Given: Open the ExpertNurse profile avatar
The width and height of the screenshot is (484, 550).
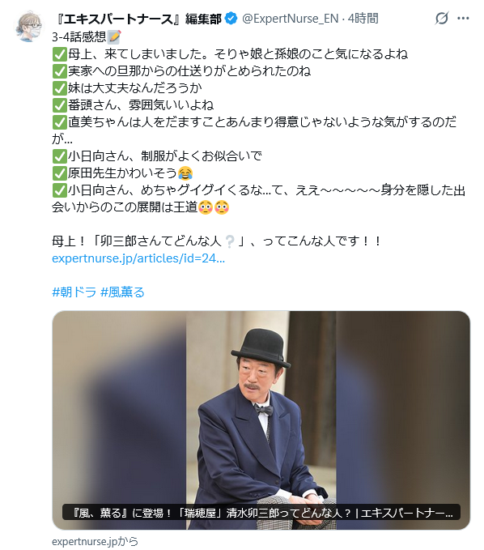Looking at the screenshot, I should pyautogui.click(x=29, y=26).
